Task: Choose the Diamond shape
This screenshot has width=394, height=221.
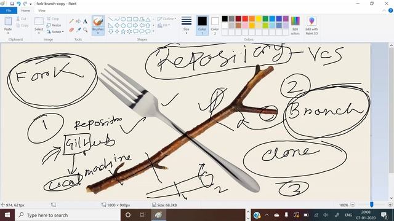Action: (x=117, y=25)
